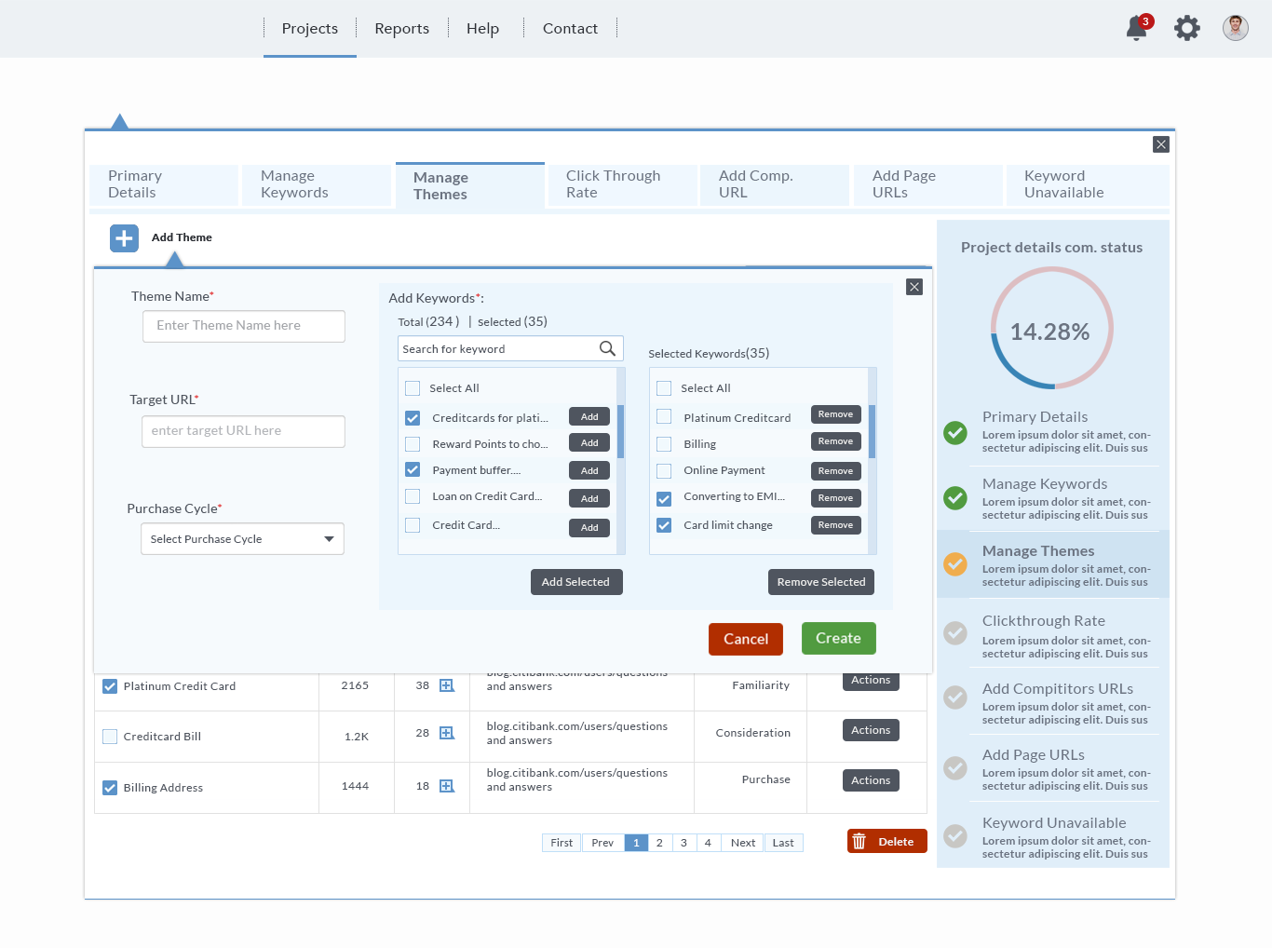The height and width of the screenshot is (948, 1272).
Task: Uncheck the Payment buffer keyword
Action: 413,470
